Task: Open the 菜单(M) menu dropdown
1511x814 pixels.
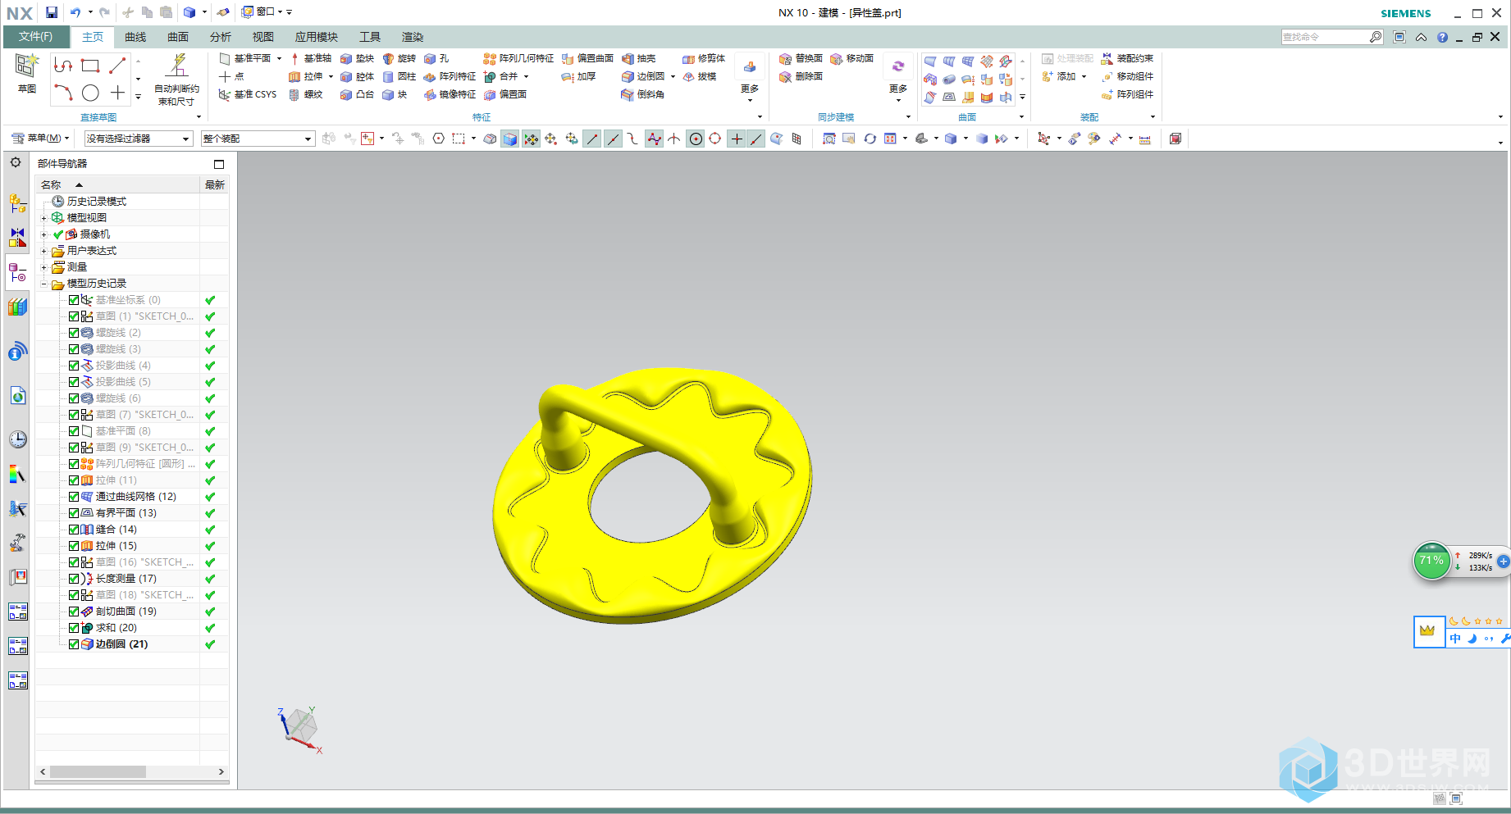Action: pyautogui.click(x=40, y=139)
